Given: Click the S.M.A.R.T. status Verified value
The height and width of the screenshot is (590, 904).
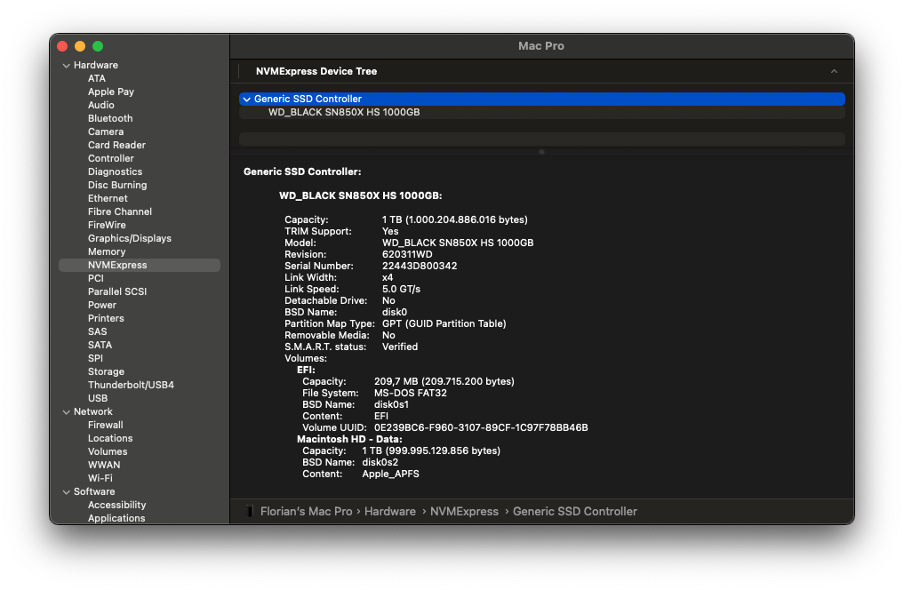Looking at the screenshot, I should [x=399, y=347].
